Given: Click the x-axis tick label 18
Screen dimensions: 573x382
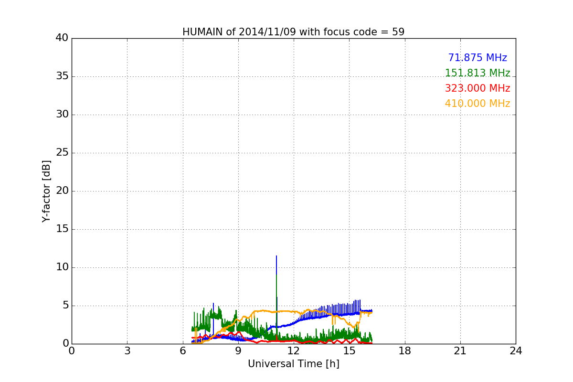Looking at the screenshot, I should point(405,351).
